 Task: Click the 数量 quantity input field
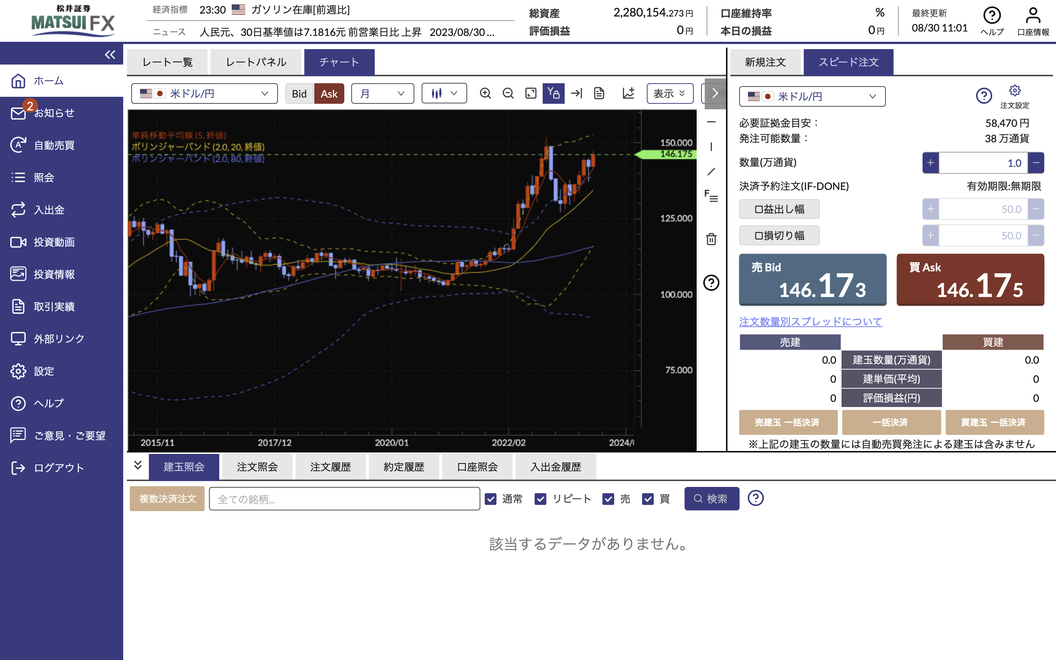tap(983, 163)
